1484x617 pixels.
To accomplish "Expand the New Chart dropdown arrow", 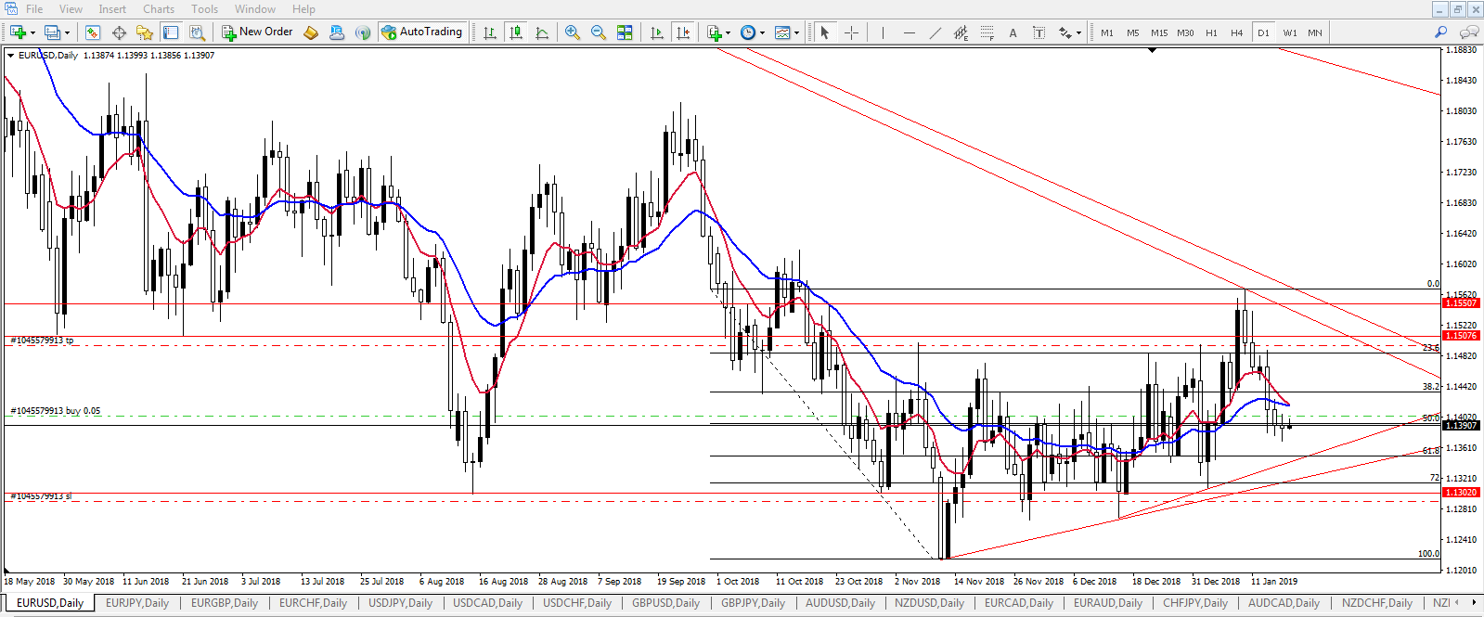I will click(32, 32).
